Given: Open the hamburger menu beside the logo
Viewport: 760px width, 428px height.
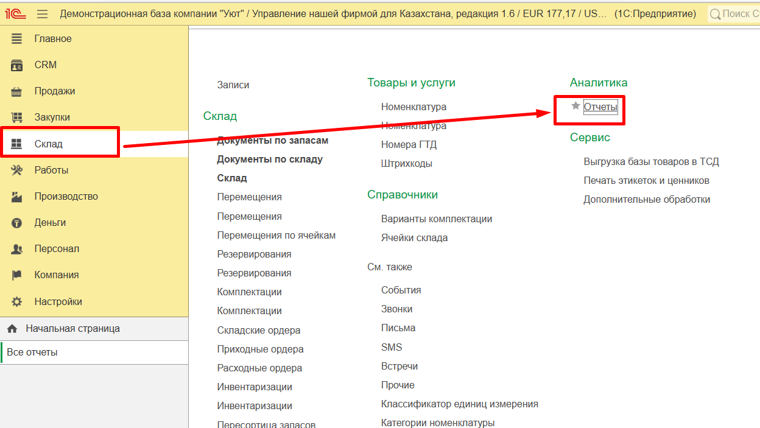Looking at the screenshot, I should tap(41, 13).
